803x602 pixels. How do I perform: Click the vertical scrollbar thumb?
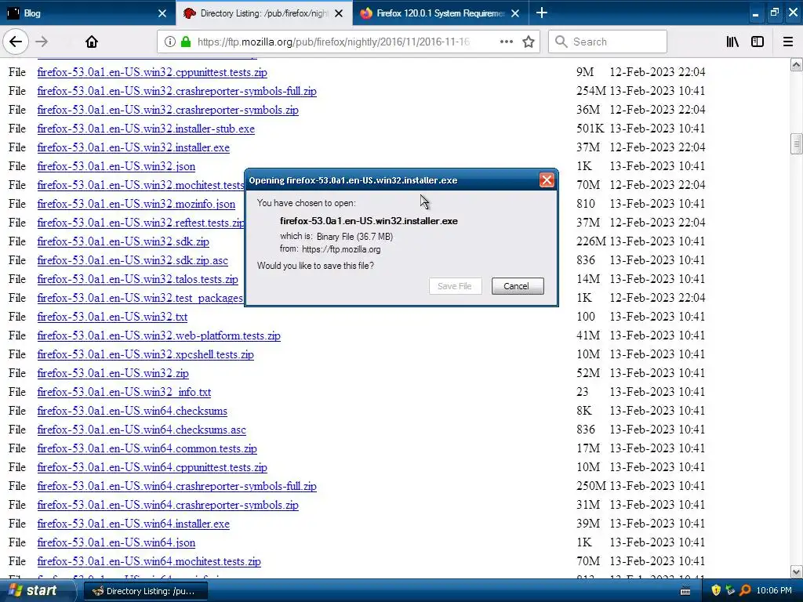tap(796, 144)
